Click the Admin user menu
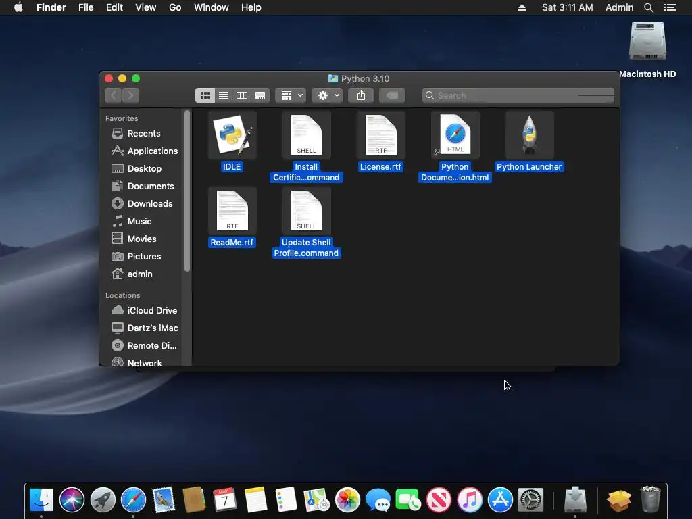 click(x=619, y=7)
